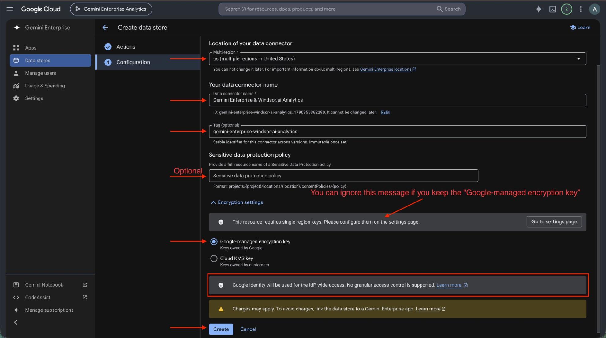Activate Cloud Shell terminal icon
Screen dimensions: 606x338
click(x=552, y=9)
